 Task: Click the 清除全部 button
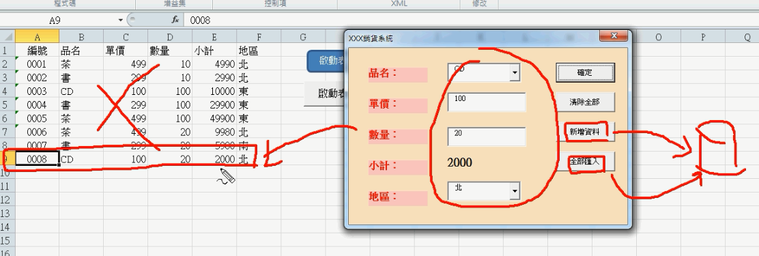tap(585, 102)
